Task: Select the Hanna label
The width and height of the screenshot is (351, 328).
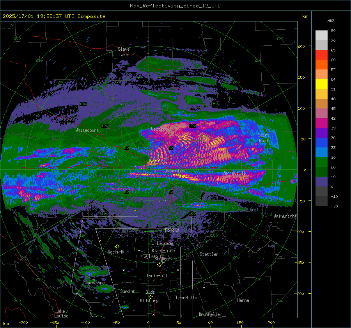Action: tap(243, 300)
